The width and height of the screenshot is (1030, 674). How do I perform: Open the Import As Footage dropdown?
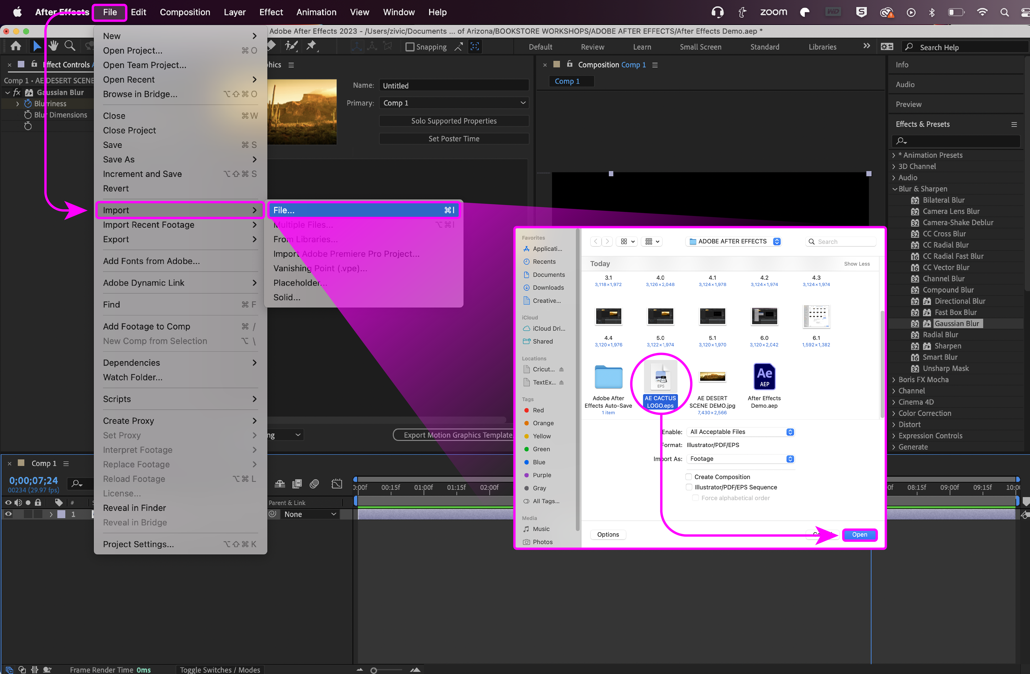coord(741,459)
